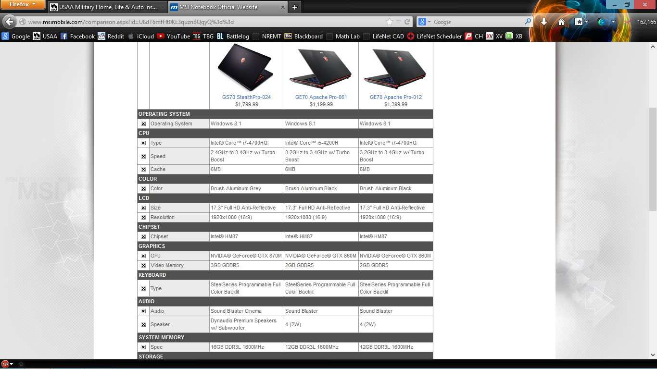Open the LifeNet CAD bookmark
Viewport: 657px width, 369px height.
pos(383,36)
